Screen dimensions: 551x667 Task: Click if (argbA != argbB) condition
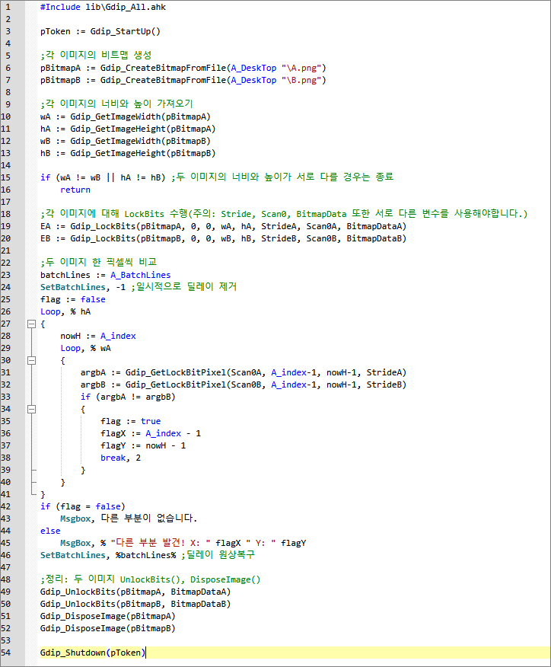pyautogui.click(x=128, y=397)
